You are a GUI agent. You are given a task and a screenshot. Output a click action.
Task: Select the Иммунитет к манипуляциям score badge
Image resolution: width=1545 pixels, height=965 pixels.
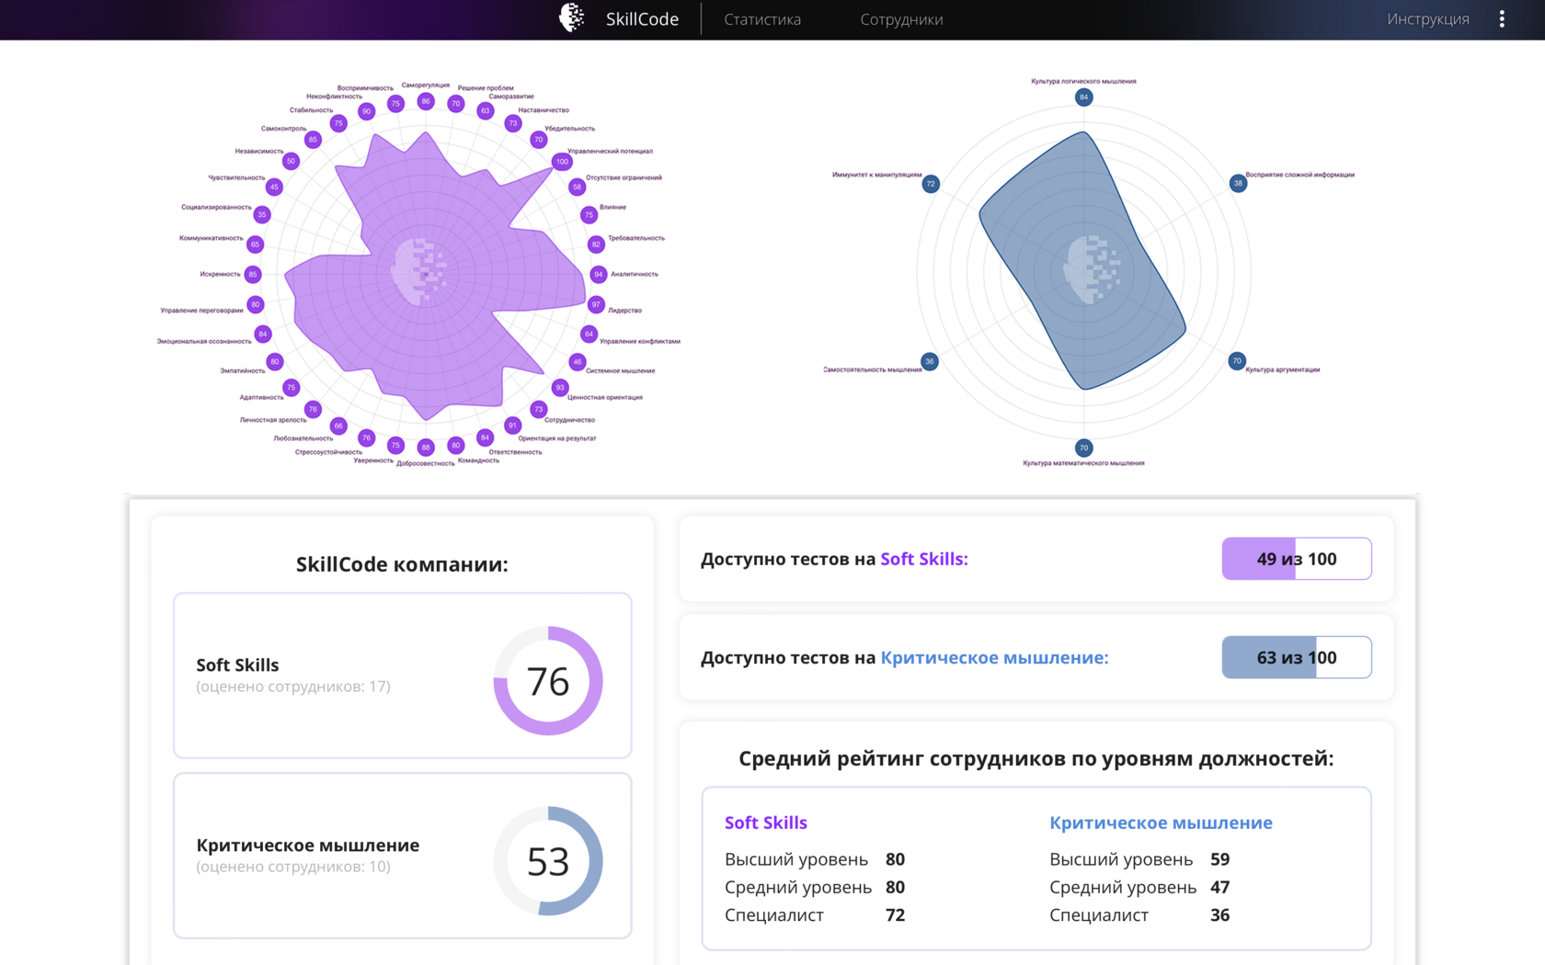[x=931, y=184]
